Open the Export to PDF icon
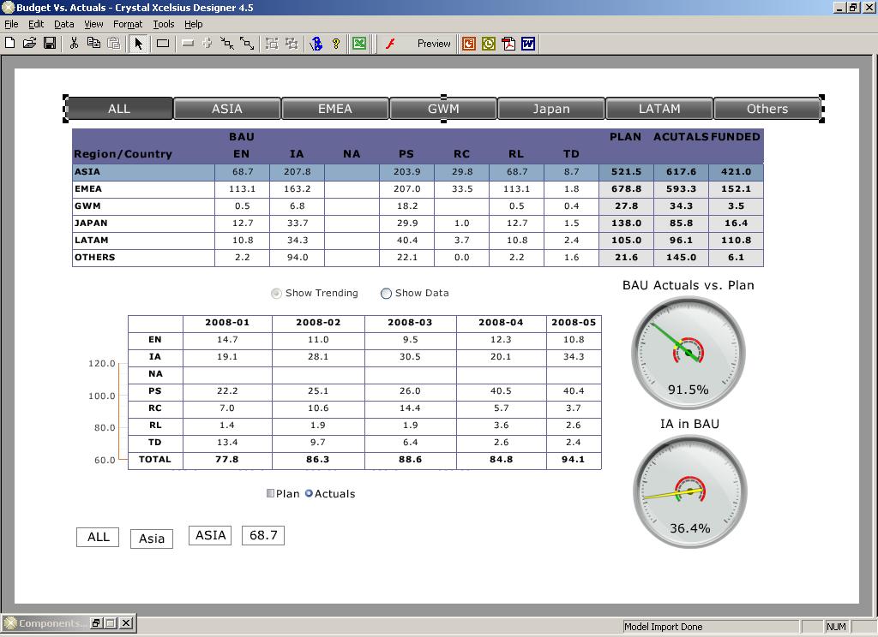878x637 pixels. point(507,44)
